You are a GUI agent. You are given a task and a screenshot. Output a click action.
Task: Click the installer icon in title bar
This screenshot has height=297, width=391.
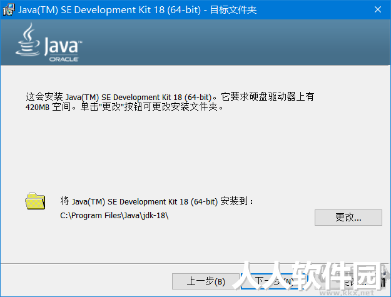click(x=9, y=9)
